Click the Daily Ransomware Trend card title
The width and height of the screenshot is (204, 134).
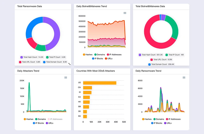[148, 71]
